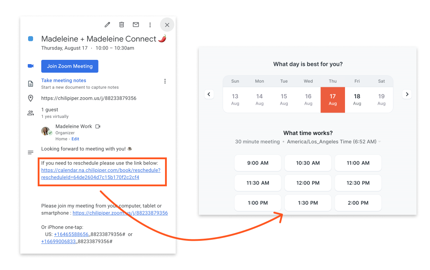The height and width of the screenshot is (270, 430).
Task: Click the description lines icon
Action: tap(31, 152)
